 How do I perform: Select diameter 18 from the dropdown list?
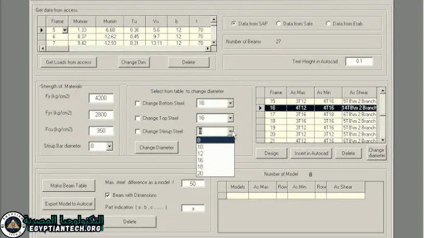click(x=215, y=167)
